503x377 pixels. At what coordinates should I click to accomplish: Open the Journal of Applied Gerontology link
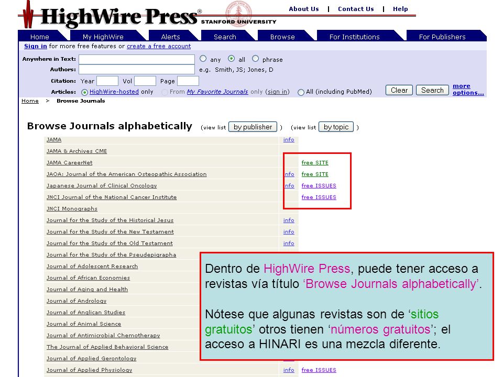point(91,359)
